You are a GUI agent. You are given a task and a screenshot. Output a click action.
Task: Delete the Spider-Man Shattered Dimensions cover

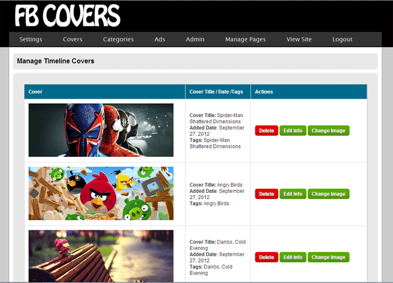267,131
